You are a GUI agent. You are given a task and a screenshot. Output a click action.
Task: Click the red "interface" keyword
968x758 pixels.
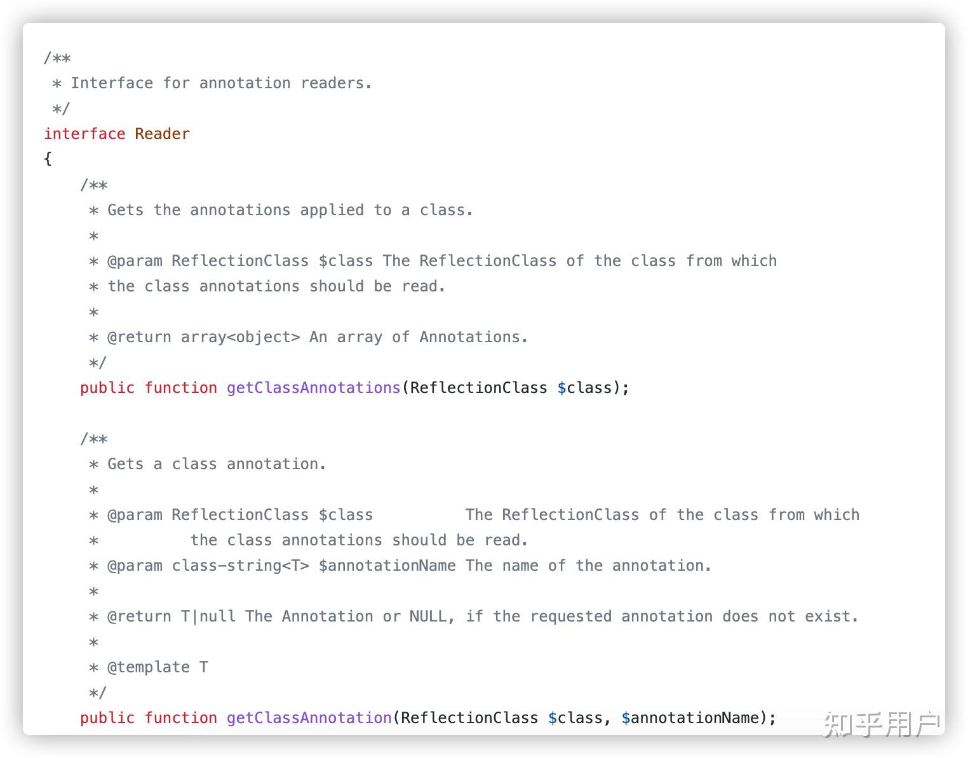[x=84, y=134]
